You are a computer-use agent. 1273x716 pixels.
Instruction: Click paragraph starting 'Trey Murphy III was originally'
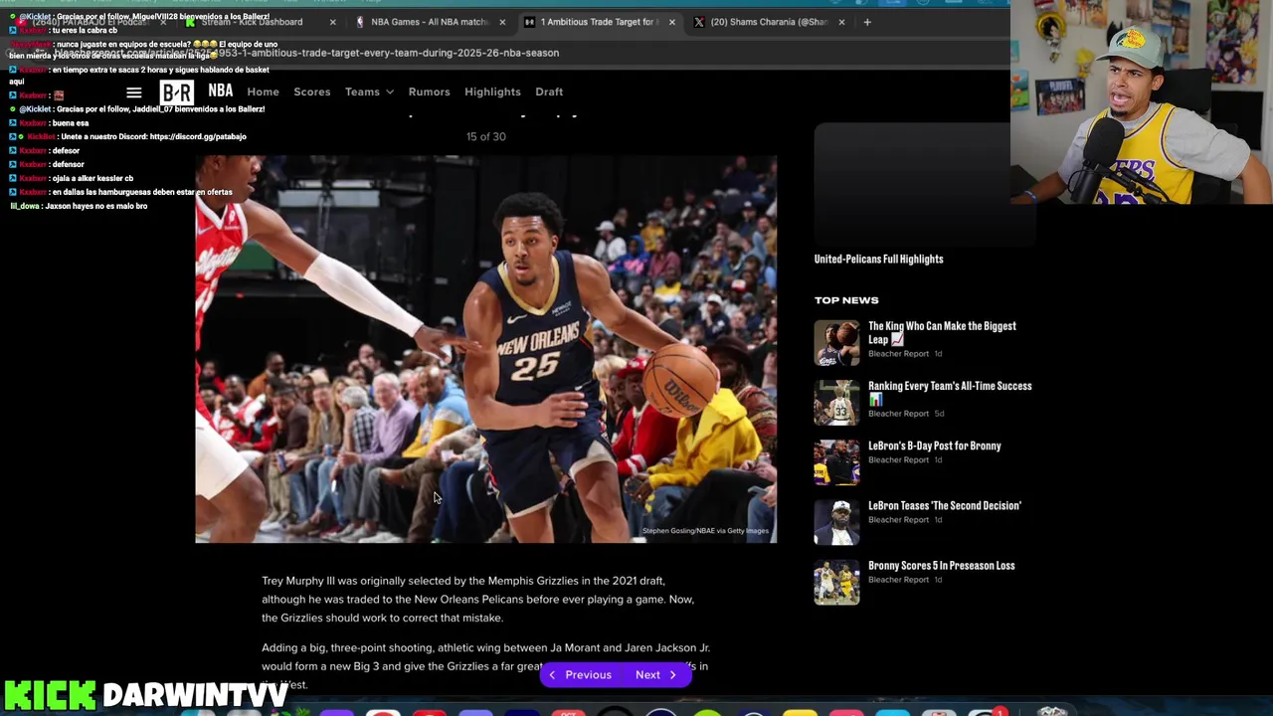(478, 599)
